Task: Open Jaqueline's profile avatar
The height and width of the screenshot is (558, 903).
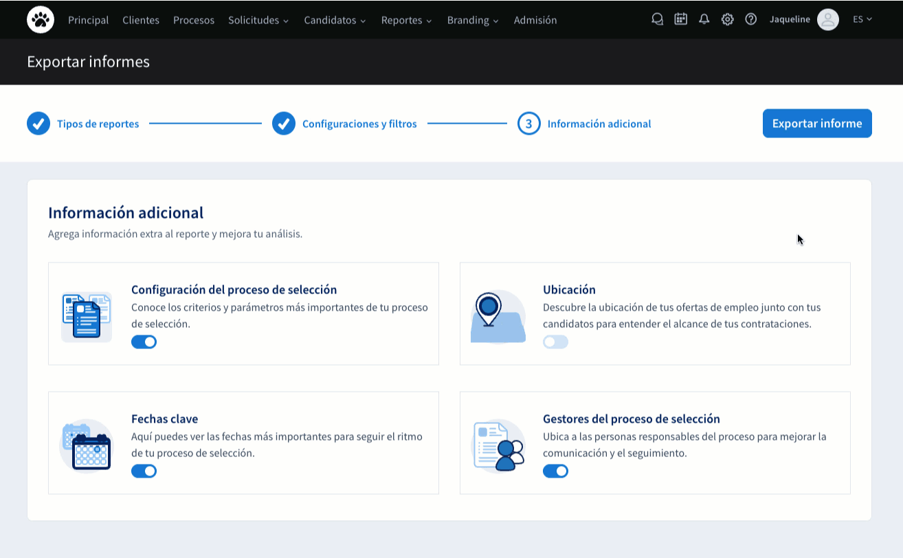Action: tap(828, 19)
